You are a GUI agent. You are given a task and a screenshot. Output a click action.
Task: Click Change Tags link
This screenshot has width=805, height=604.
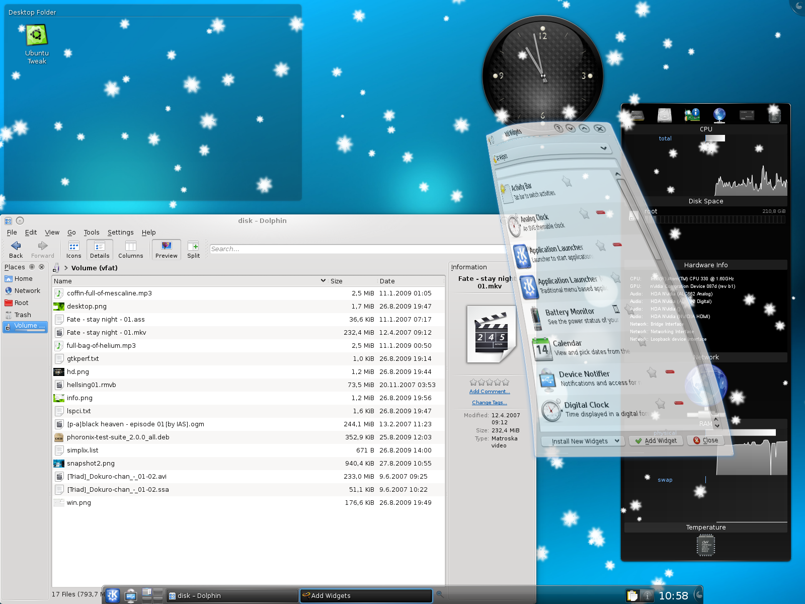click(x=490, y=402)
